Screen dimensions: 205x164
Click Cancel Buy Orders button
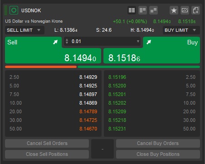click(x=158, y=143)
